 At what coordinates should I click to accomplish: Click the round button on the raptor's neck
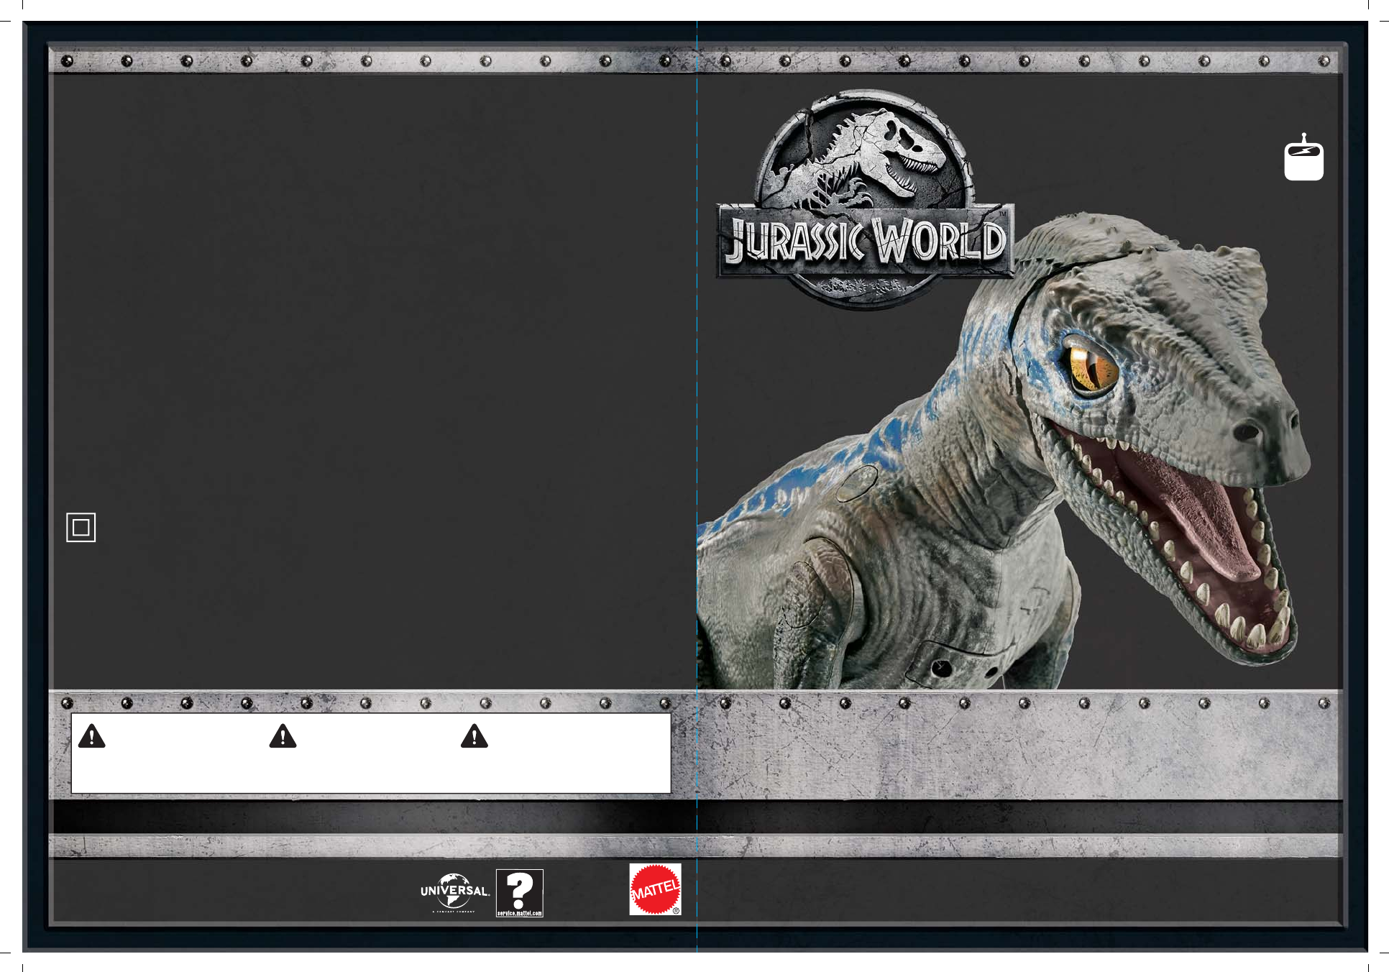coord(858,482)
